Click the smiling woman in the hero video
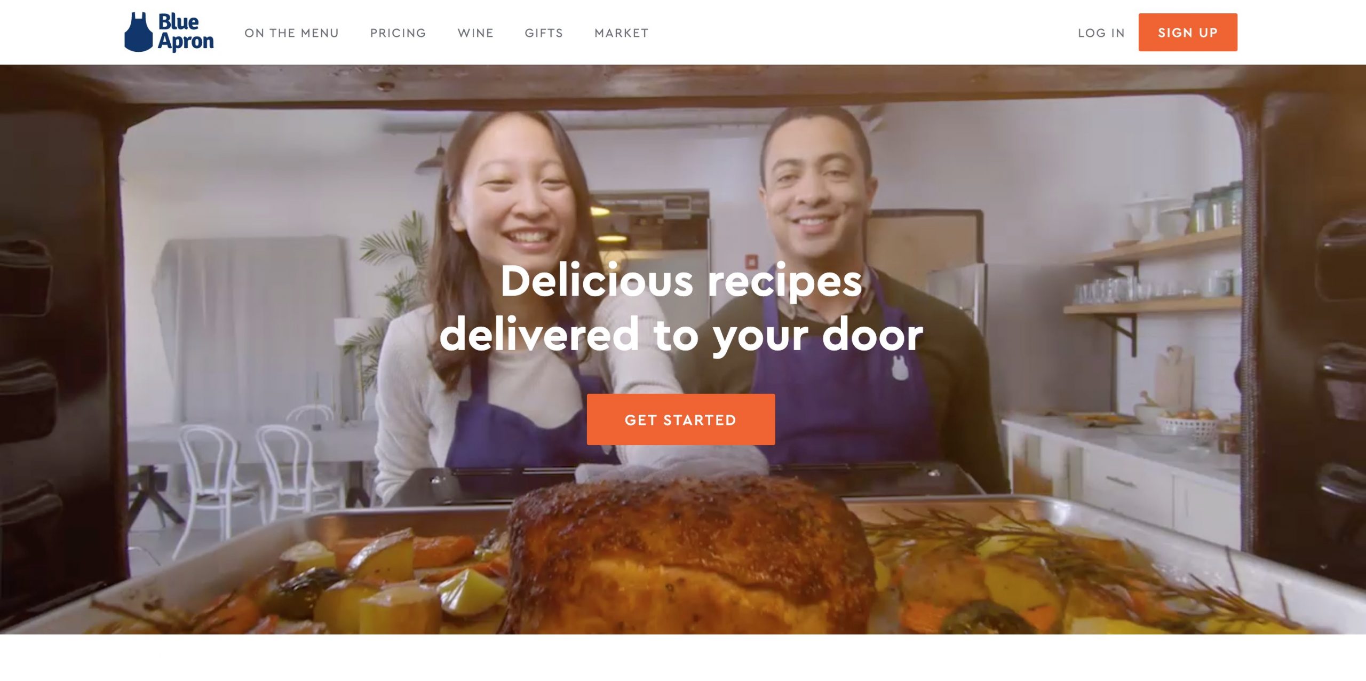This screenshot has height=681, width=1366. coord(512,288)
